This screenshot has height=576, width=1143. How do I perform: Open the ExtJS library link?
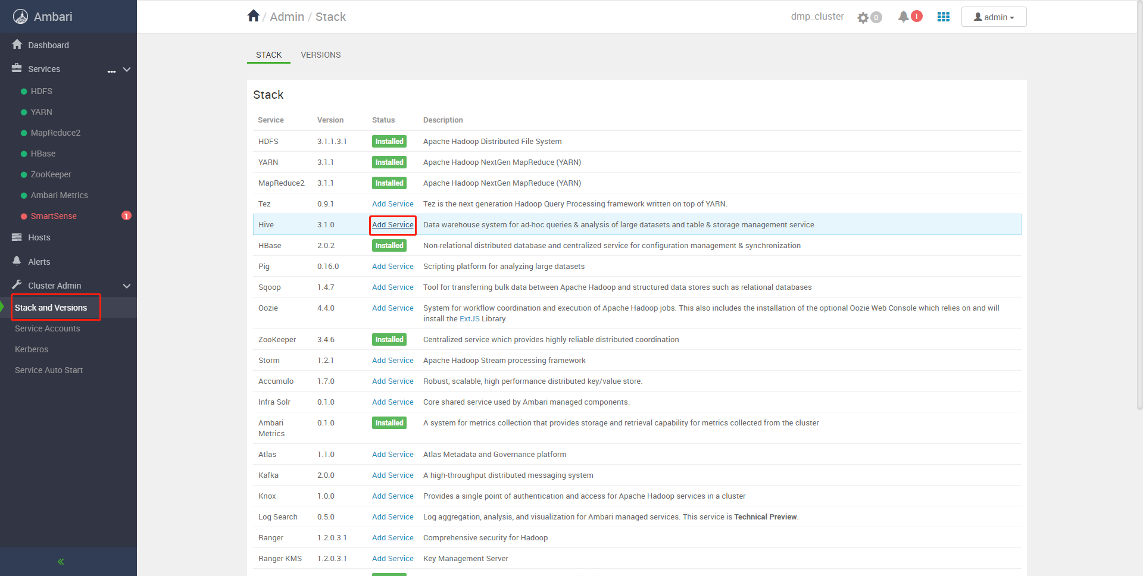(469, 319)
